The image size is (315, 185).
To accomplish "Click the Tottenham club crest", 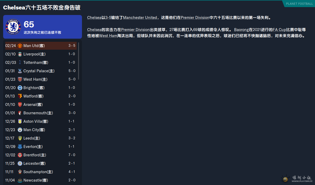I will [x=20, y=63].
